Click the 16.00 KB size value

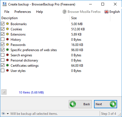click(x=77, y=45)
